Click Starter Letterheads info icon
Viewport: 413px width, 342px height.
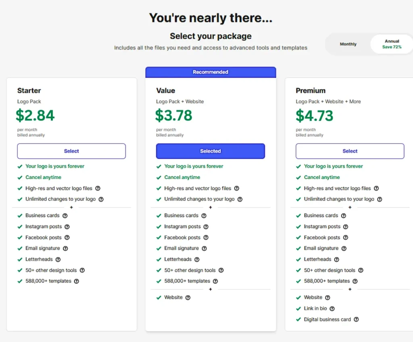coord(58,259)
